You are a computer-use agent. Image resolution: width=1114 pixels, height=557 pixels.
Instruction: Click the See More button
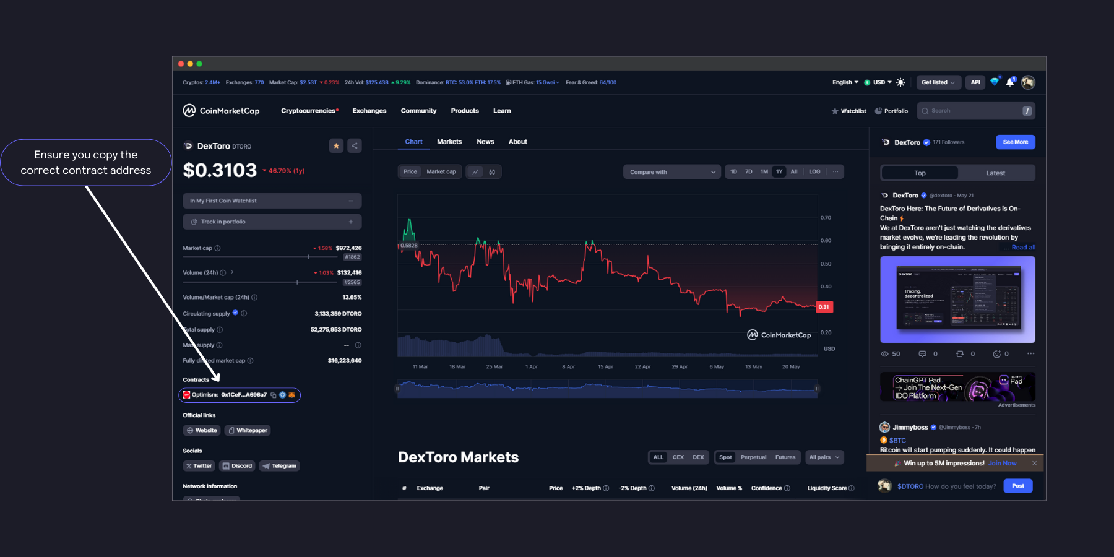(x=1016, y=142)
